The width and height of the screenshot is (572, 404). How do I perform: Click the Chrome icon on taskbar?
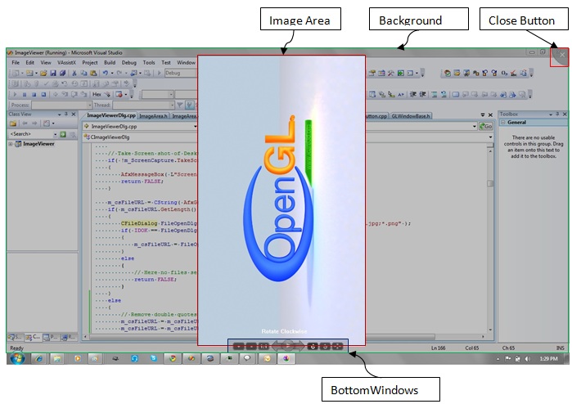(173, 359)
